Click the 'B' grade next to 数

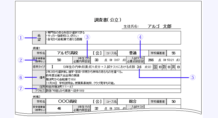(x=169, y=67)
